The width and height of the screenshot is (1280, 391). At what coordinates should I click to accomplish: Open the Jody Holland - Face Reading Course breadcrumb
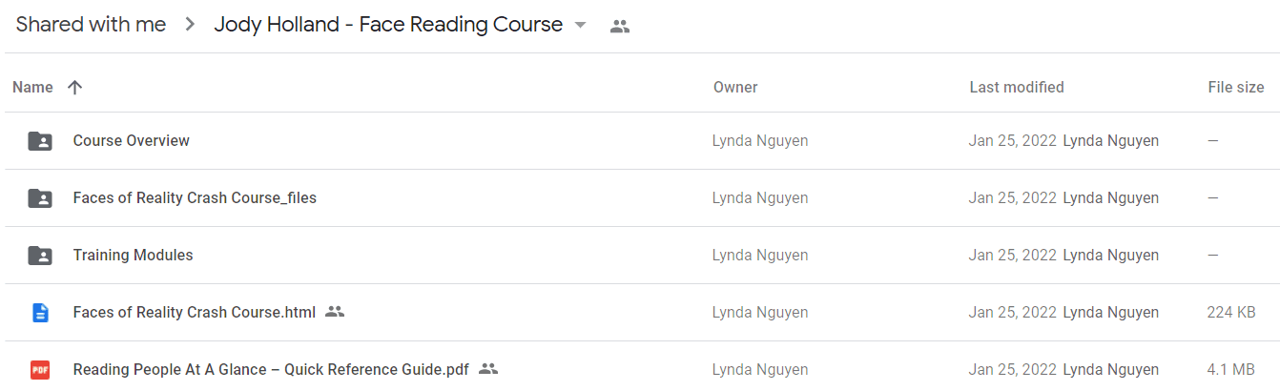(388, 25)
